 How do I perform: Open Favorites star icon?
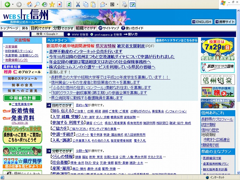click(52, 4)
